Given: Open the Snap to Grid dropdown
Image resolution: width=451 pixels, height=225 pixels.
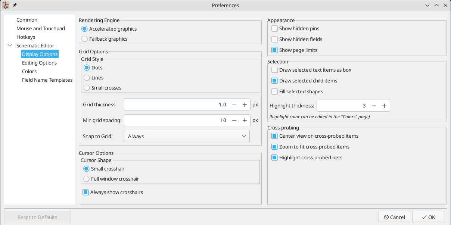Looking at the screenshot, I should point(187,137).
